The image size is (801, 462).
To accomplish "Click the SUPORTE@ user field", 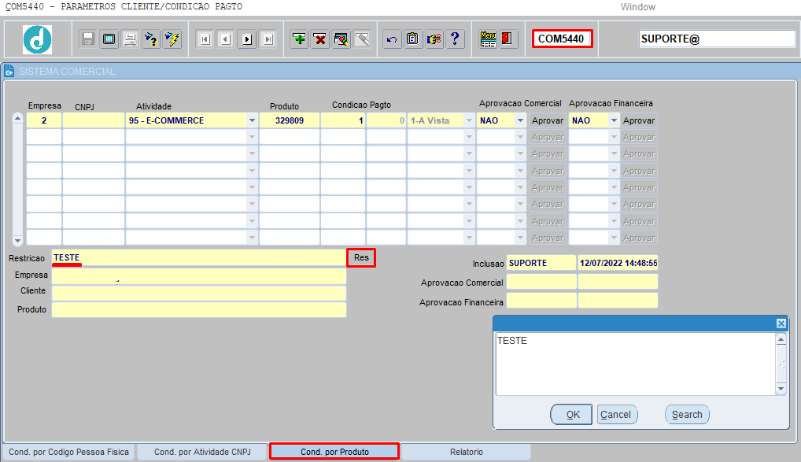I will coord(718,39).
